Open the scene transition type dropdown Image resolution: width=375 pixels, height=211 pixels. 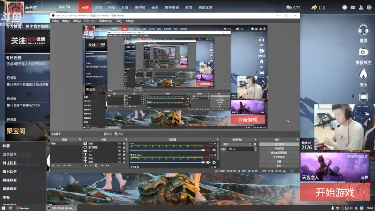pyautogui.click(x=237, y=144)
